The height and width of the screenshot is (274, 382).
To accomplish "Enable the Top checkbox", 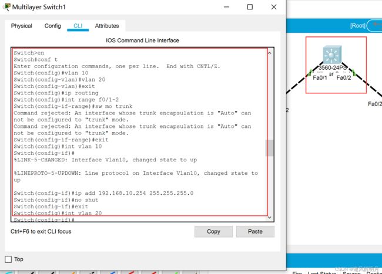I will pos(8,259).
